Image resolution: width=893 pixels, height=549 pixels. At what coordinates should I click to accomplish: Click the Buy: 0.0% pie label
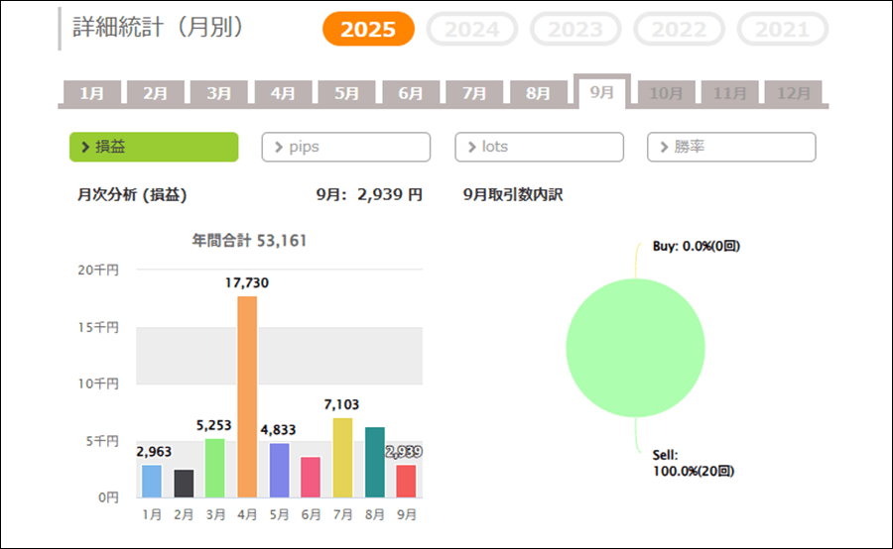pyautogui.click(x=696, y=247)
